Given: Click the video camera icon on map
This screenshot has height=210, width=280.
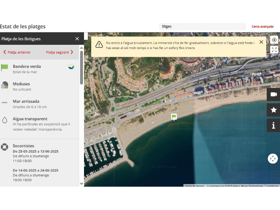Looking at the screenshot, I should (273, 94).
